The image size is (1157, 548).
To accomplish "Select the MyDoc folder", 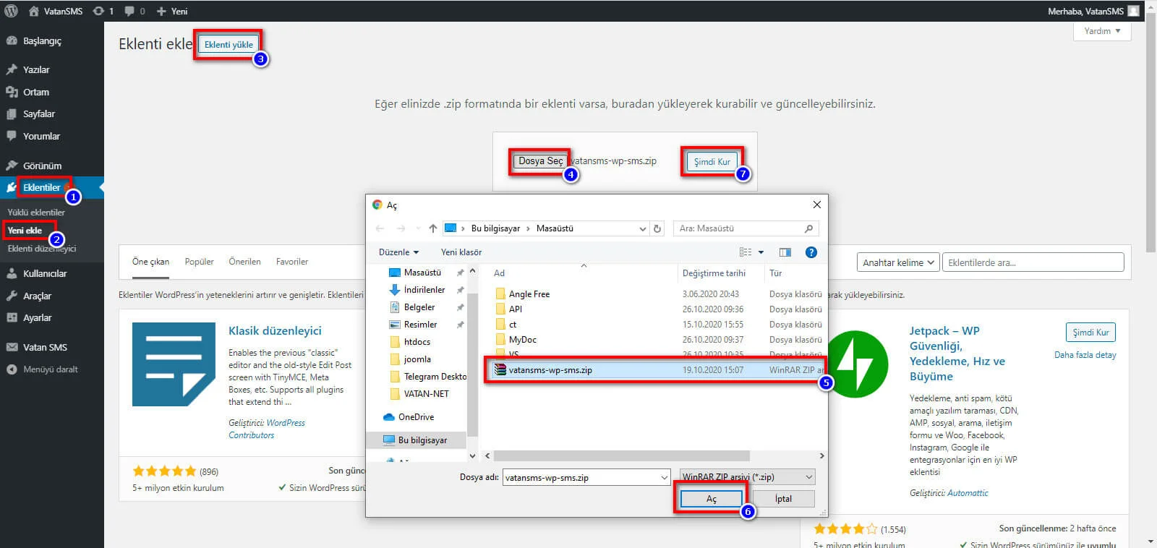I will pyautogui.click(x=522, y=340).
